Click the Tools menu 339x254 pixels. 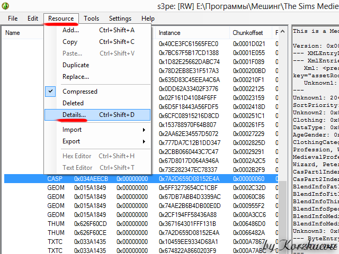(x=91, y=19)
